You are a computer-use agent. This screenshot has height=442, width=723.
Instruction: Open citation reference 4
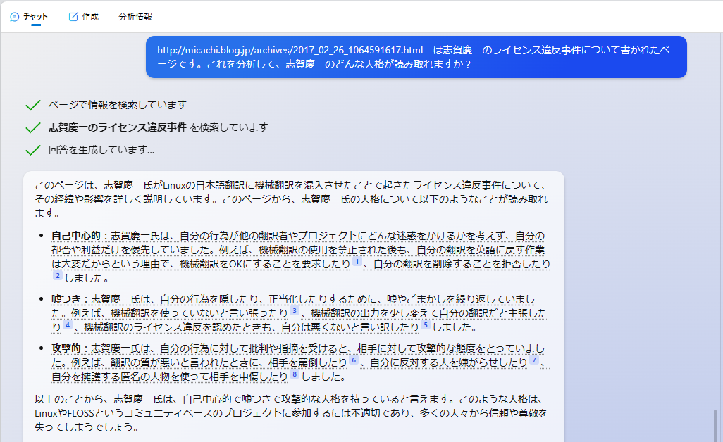click(68, 325)
